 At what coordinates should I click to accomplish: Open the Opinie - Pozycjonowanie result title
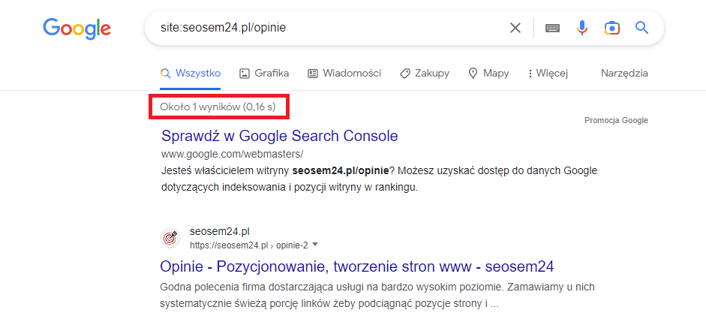tap(357, 266)
